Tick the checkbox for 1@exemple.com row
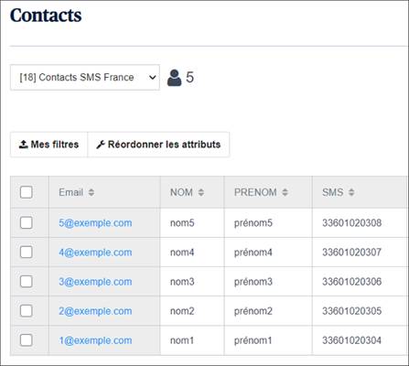Screen dimensions: 409x366 click(x=27, y=340)
